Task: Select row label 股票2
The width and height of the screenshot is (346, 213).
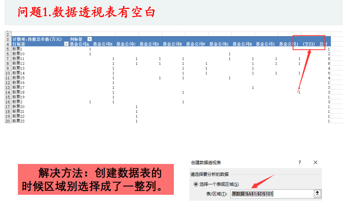Action: point(18,102)
